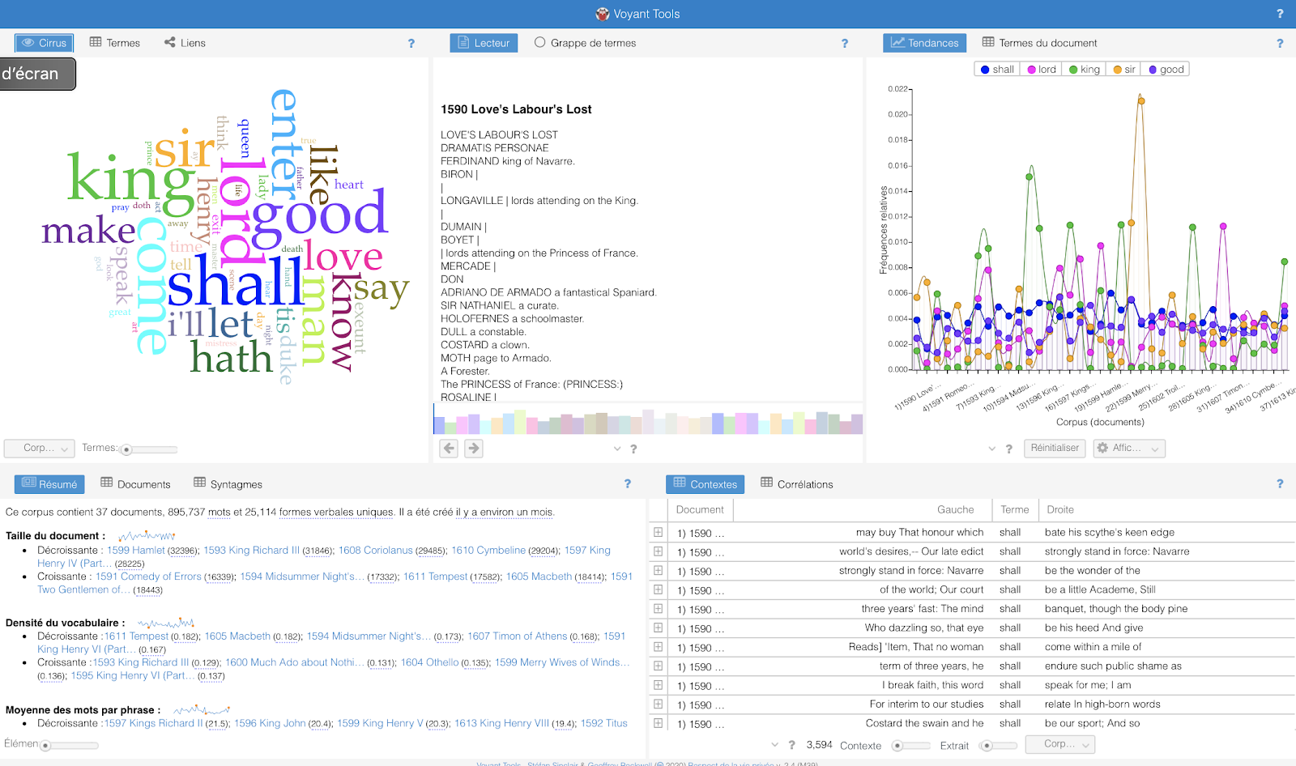Toggle the 'shall' series in chart legend

coord(997,70)
